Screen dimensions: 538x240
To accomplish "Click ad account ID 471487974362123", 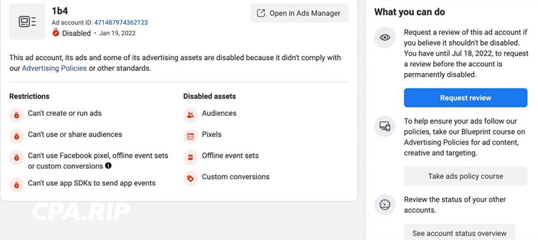I will point(121,22).
